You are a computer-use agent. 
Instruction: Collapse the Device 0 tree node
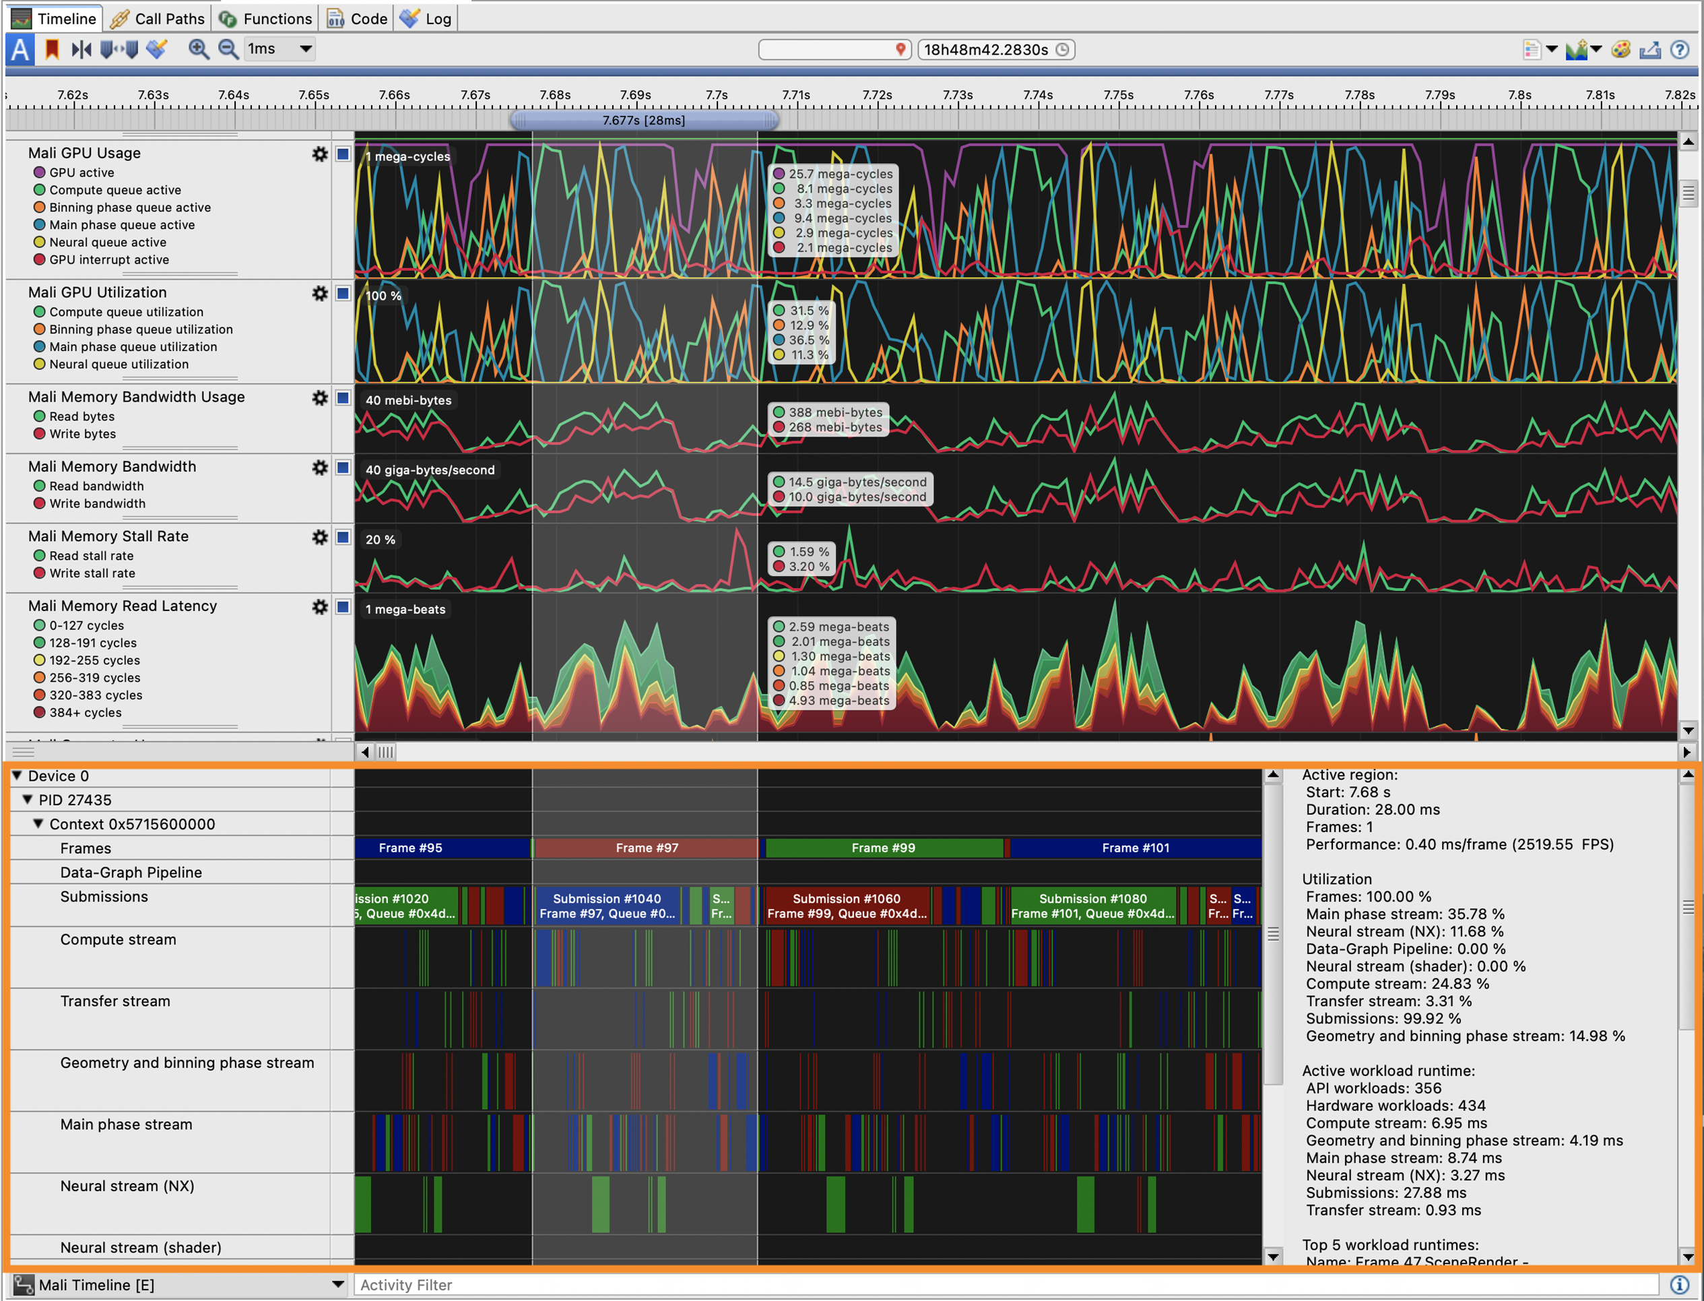pyautogui.click(x=16, y=775)
